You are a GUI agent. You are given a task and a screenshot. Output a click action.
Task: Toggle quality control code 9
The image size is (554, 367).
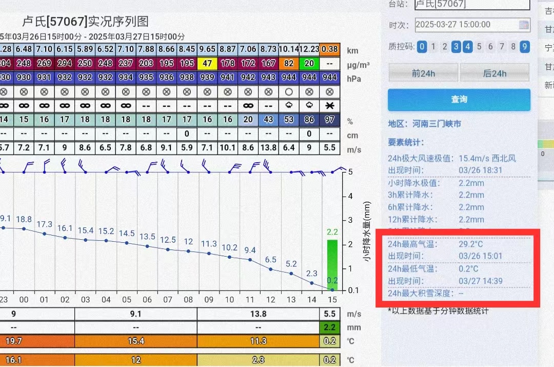tap(525, 47)
